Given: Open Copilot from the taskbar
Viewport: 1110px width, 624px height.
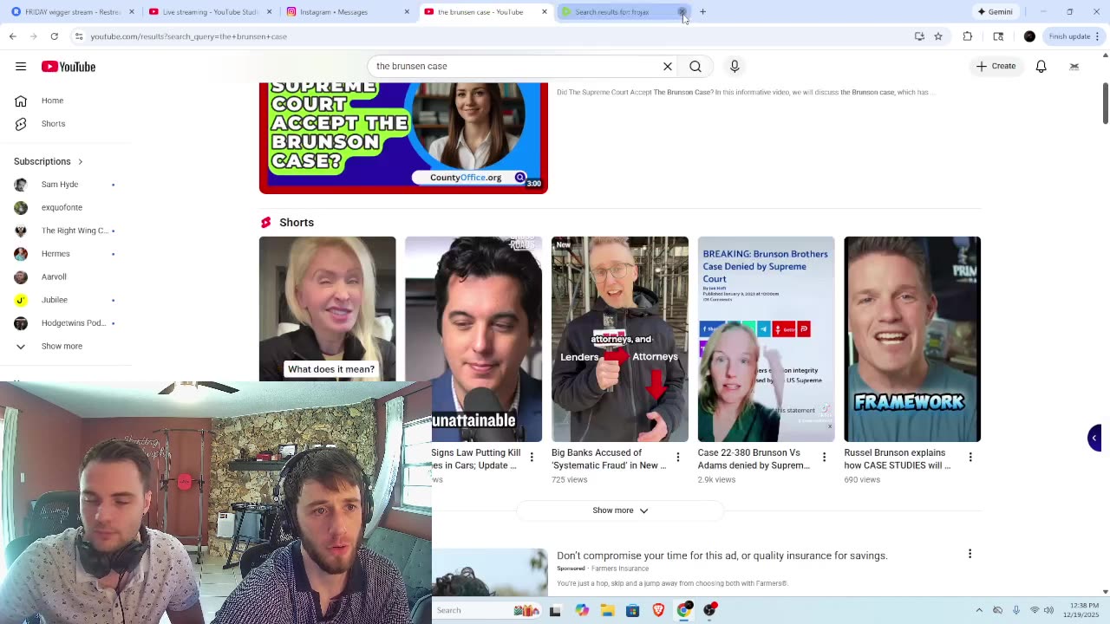Looking at the screenshot, I should click(x=582, y=610).
